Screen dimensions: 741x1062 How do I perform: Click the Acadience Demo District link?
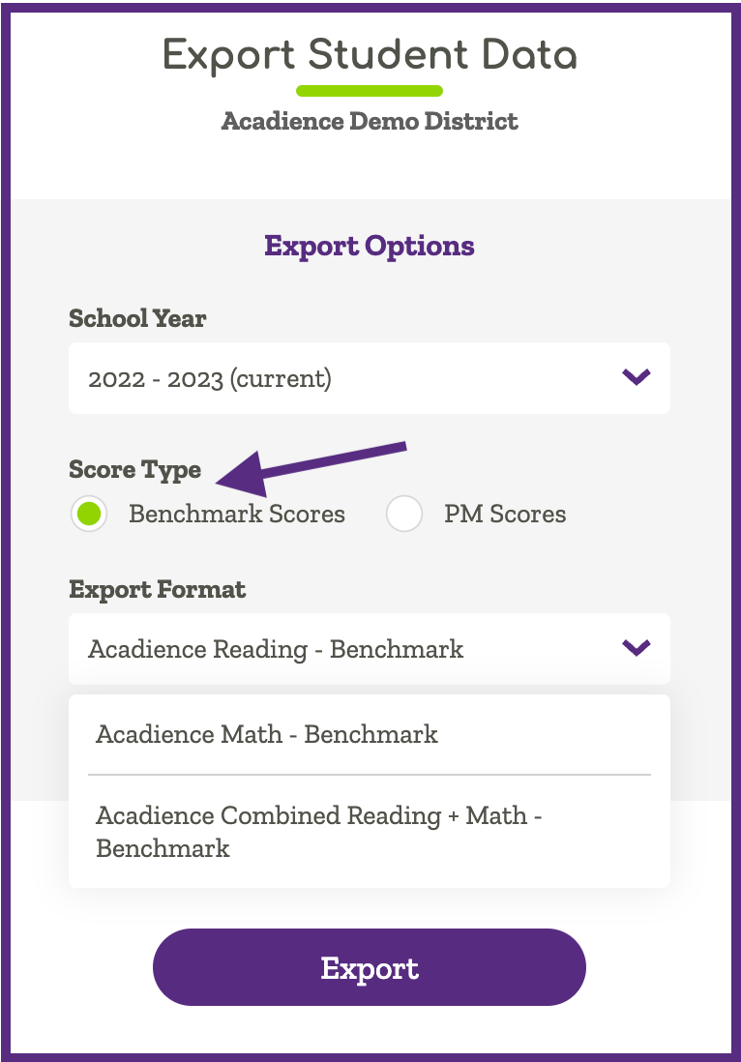point(370,122)
